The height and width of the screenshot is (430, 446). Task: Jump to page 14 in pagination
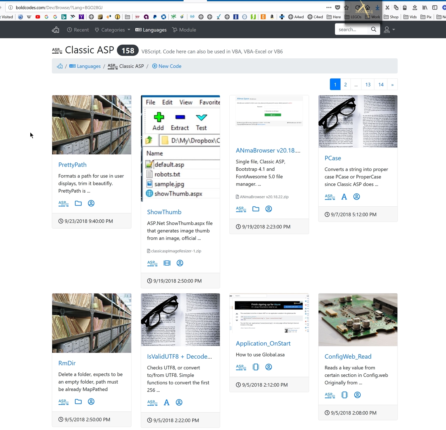click(381, 84)
